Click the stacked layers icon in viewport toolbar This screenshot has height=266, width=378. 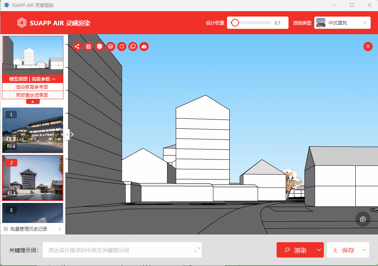(110, 46)
